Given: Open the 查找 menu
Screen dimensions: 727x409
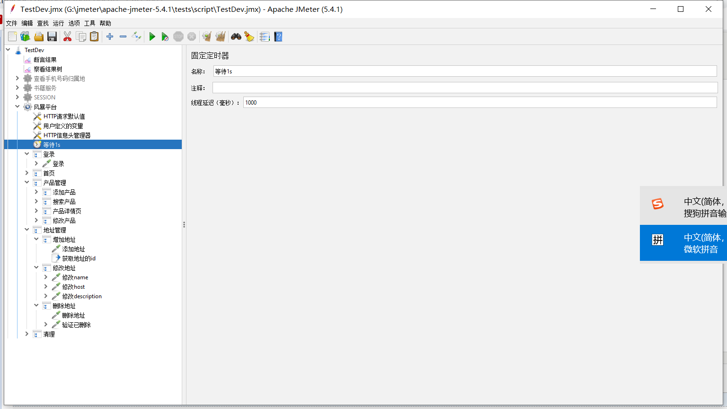Looking at the screenshot, I should [x=43, y=23].
